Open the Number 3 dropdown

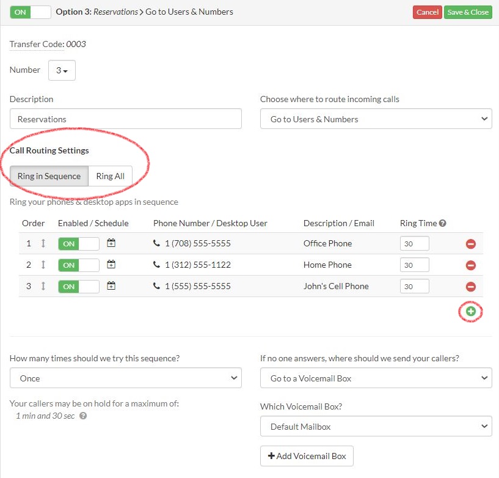pos(62,70)
